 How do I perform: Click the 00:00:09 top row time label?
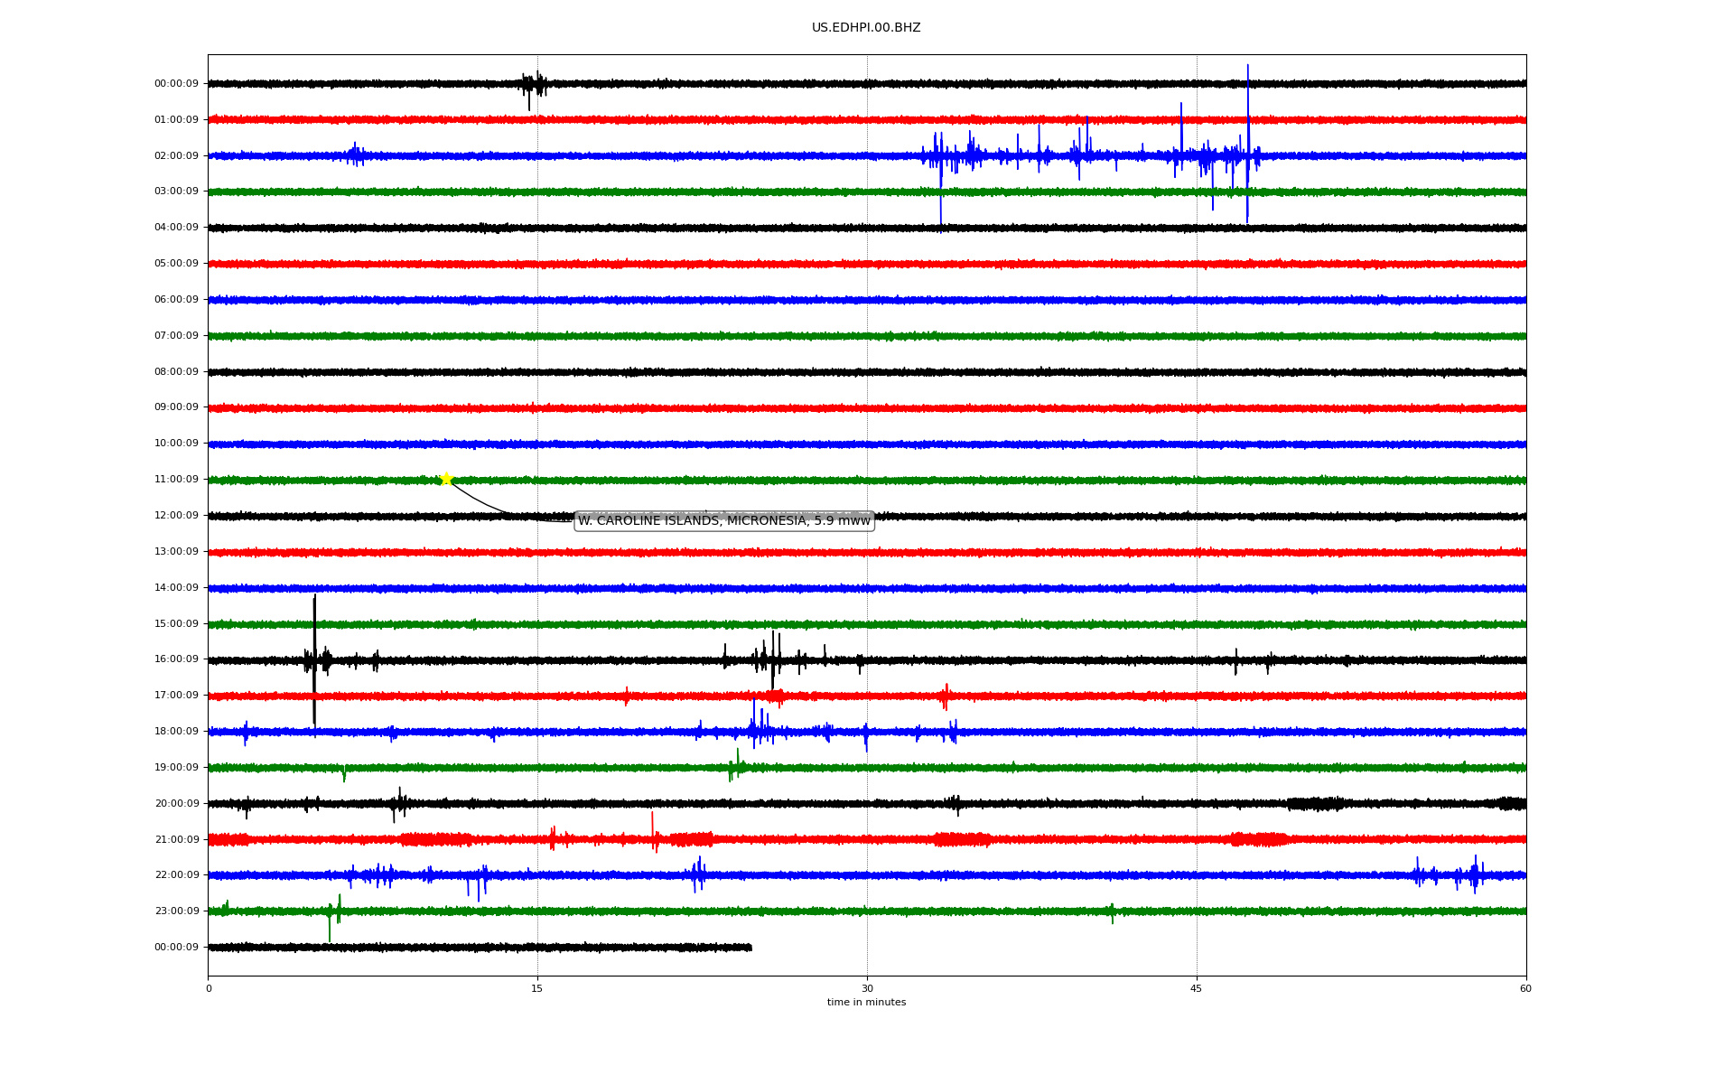click(176, 84)
